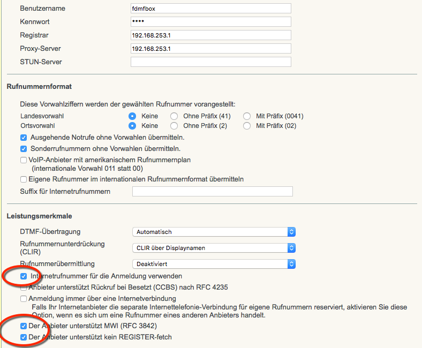This screenshot has width=422, height=348.
Task: Choose 'Keine' for Landesvorwahl
Action: 132,116
